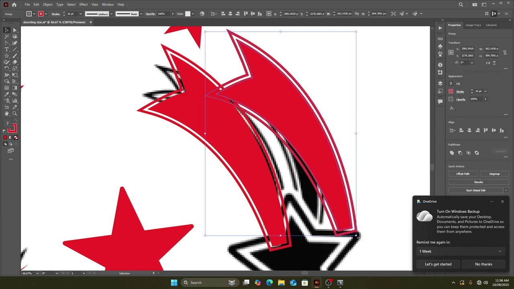The image size is (514, 289).
Task: Select the Eyedropper tool
Action: point(7,94)
